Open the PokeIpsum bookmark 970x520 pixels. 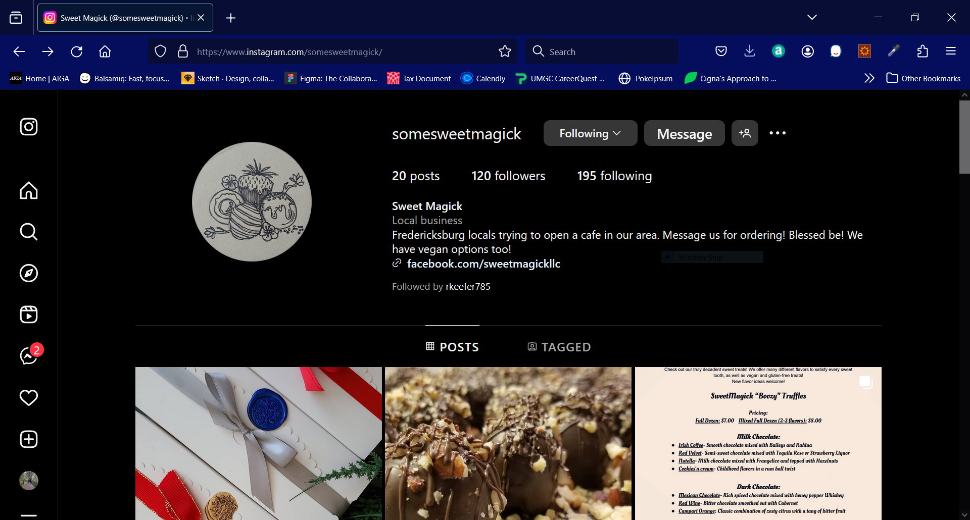(x=646, y=78)
